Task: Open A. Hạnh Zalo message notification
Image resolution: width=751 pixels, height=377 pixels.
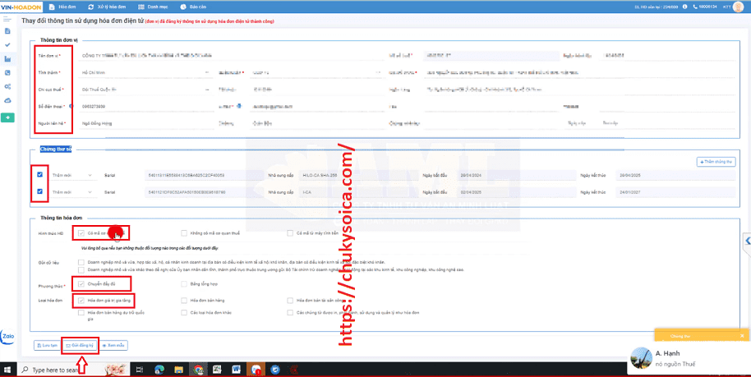Action: click(x=689, y=358)
